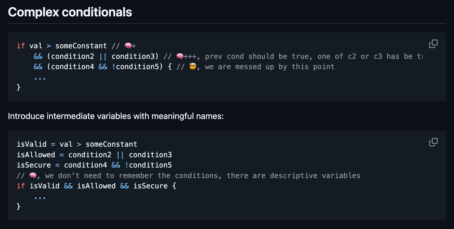The height and width of the screenshot is (229, 454).
Task: Click the ellipsis inside the second if block
Action: pos(40,197)
